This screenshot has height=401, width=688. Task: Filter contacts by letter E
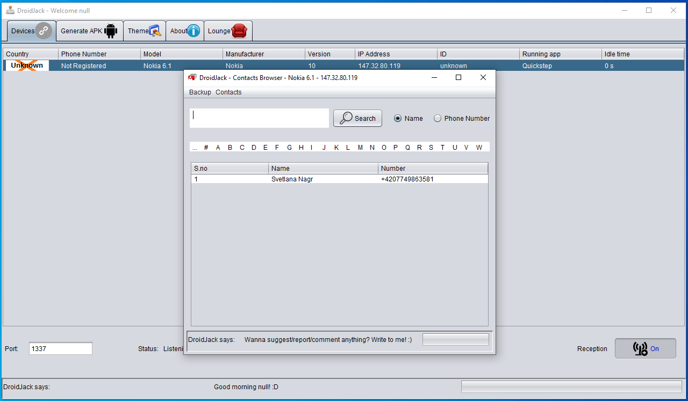coord(266,147)
